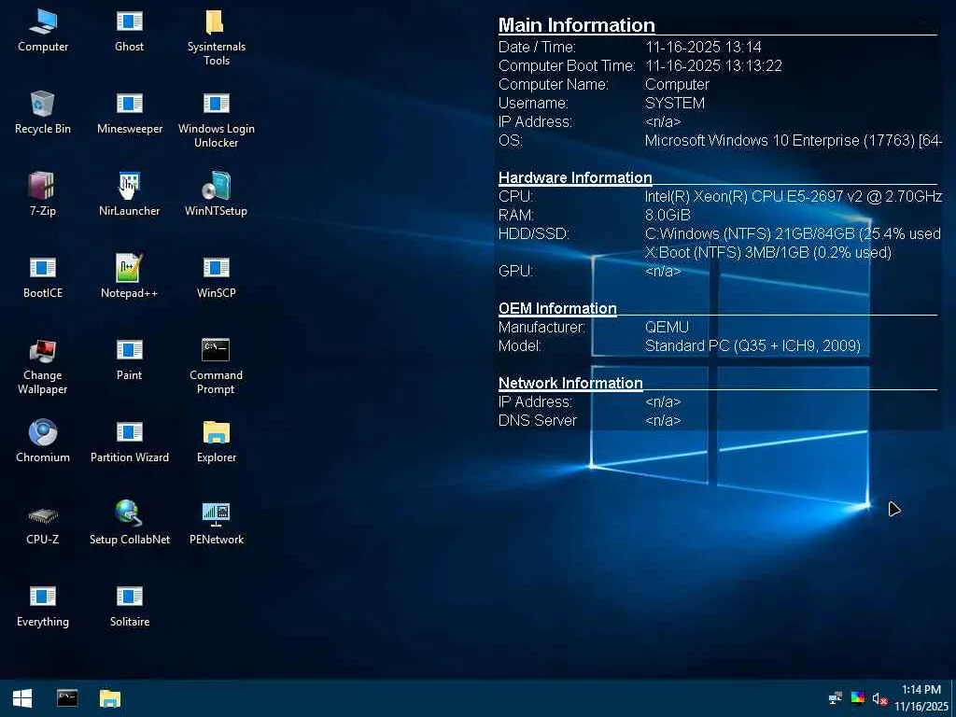The height and width of the screenshot is (717, 956).
Task: Click the 'Hardware Information' heading
Action: click(575, 177)
